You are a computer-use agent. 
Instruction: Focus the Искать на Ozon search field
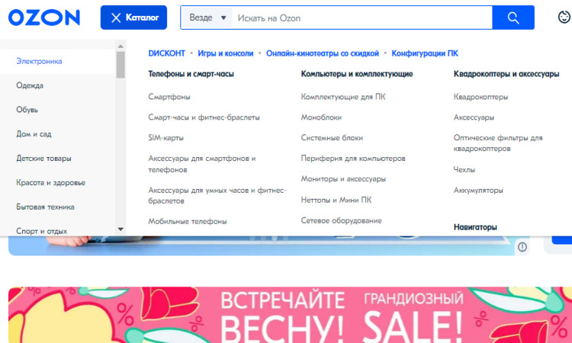point(362,18)
